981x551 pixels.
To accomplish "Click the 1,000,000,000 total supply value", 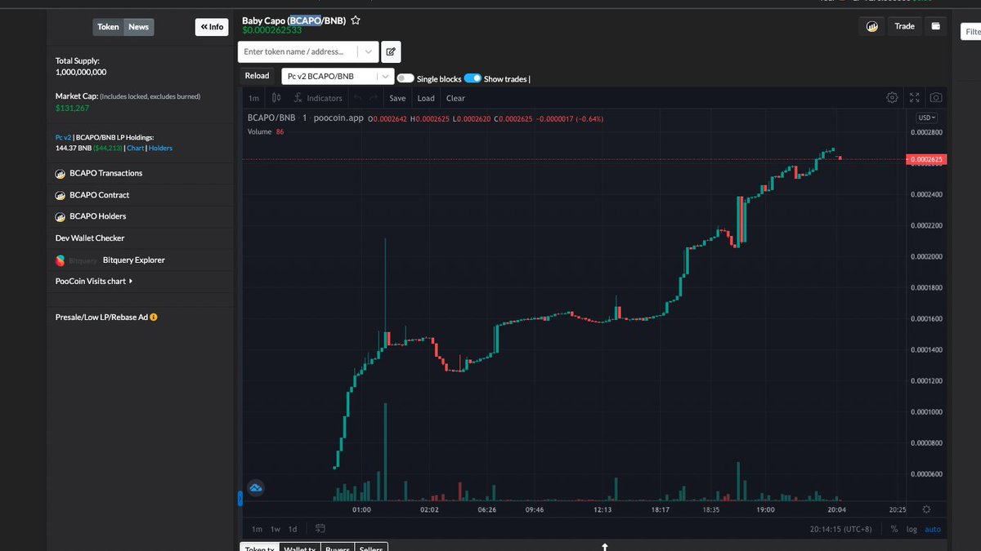I will click(x=80, y=72).
